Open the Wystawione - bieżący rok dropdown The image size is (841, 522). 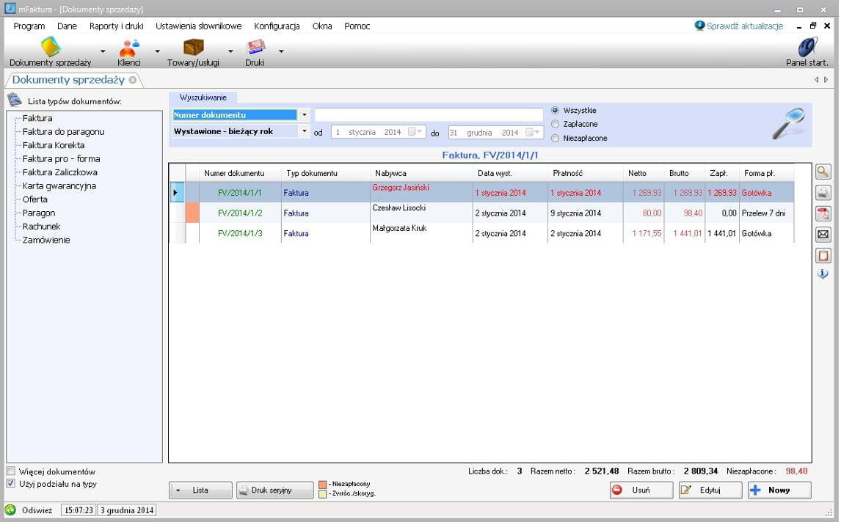pos(304,131)
